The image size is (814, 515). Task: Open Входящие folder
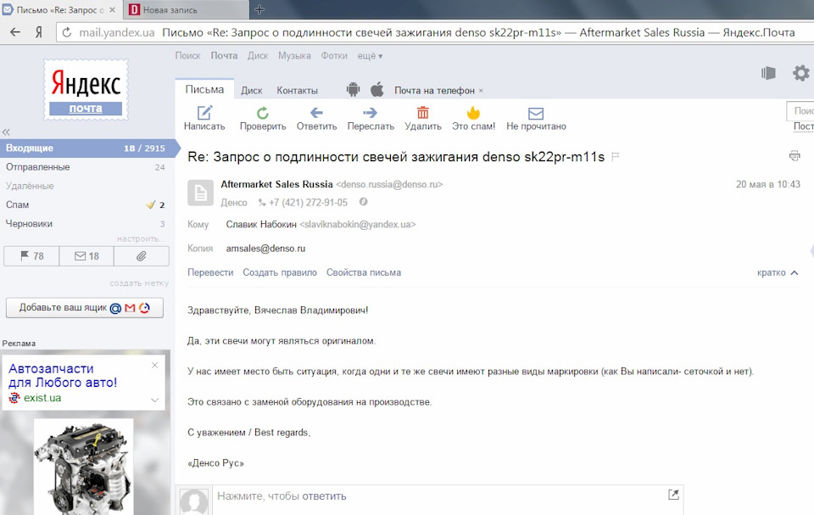point(86,148)
